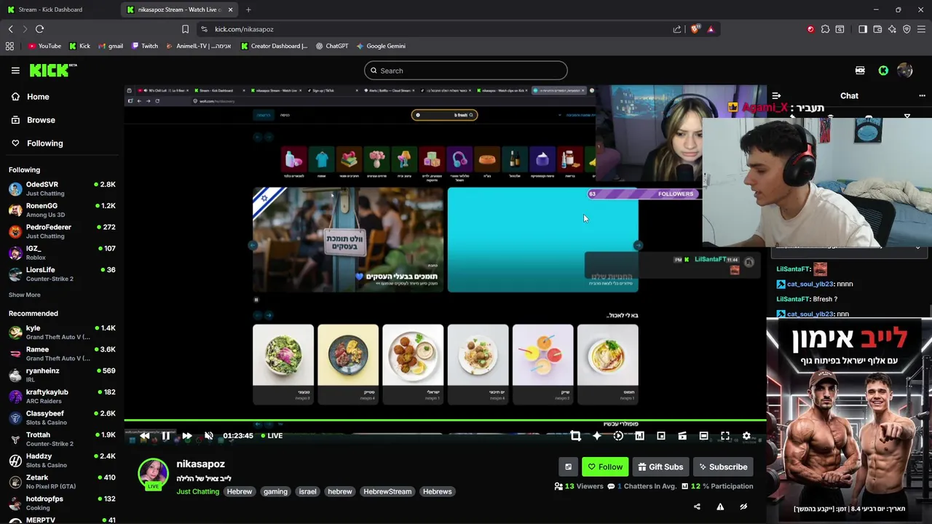Open the clips camera icon in Kick header
Viewport: 932px width, 524px height.
[x=860, y=71]
